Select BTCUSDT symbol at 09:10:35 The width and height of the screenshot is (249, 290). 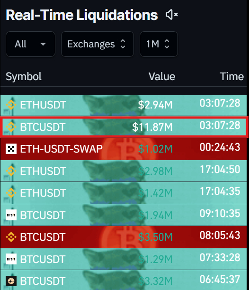tap(43, 215)
